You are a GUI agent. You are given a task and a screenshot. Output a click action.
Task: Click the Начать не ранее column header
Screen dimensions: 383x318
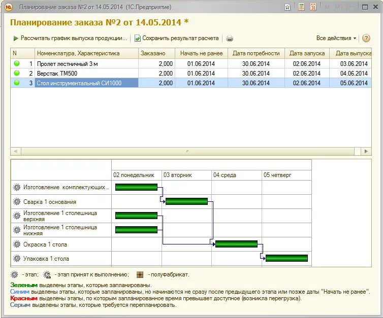coord(201,53)
